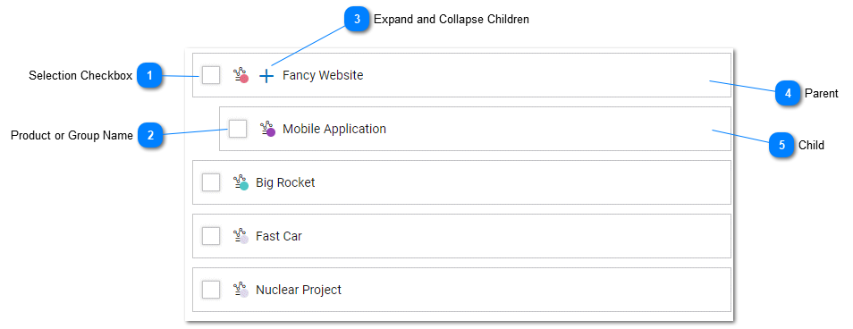
Task: Click the Mobile Application purple product icon
Action: tap(267, 129)
